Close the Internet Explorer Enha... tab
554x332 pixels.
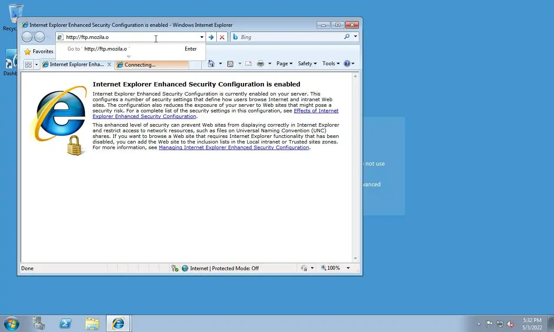pos(110,64)
